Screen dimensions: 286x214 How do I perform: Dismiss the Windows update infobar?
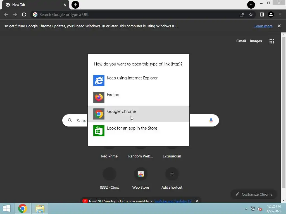point(279,26)
